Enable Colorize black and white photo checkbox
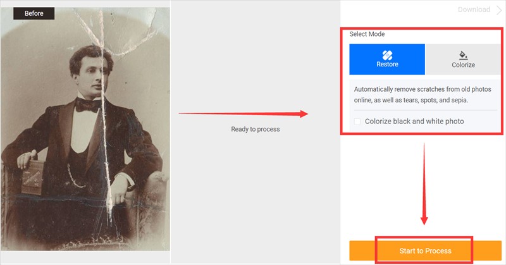This screenshot has height=265, width=506. tap(357, 121)
